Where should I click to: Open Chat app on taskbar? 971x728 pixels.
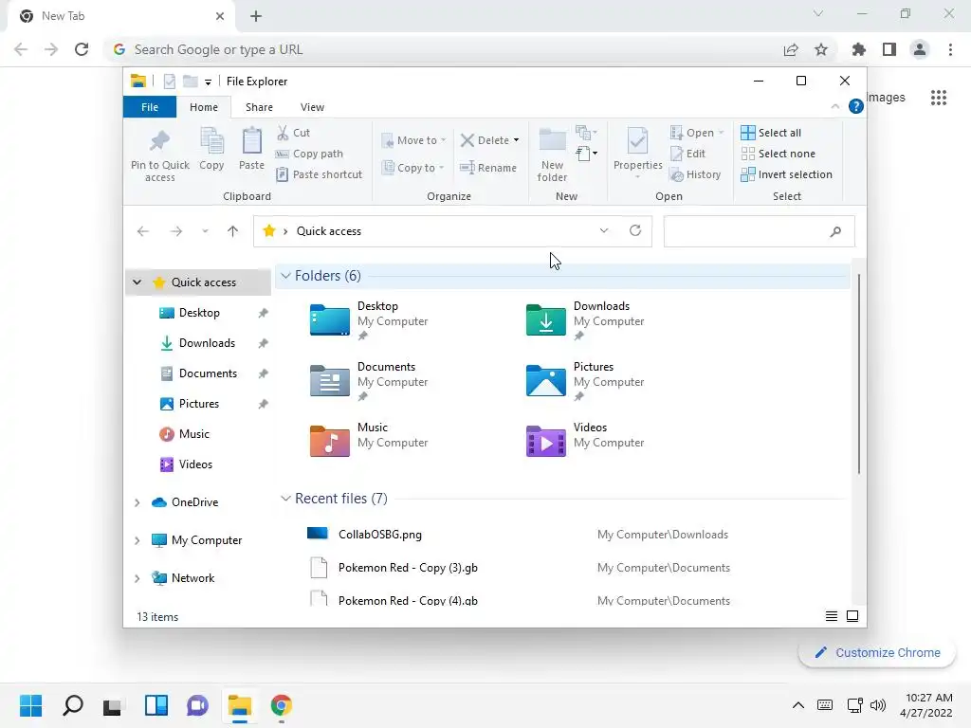pyautogui.click(x=197, y=705)
